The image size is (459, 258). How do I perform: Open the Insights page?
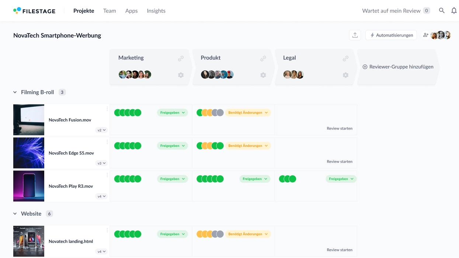pyautogui.click(x=156, y=11)
